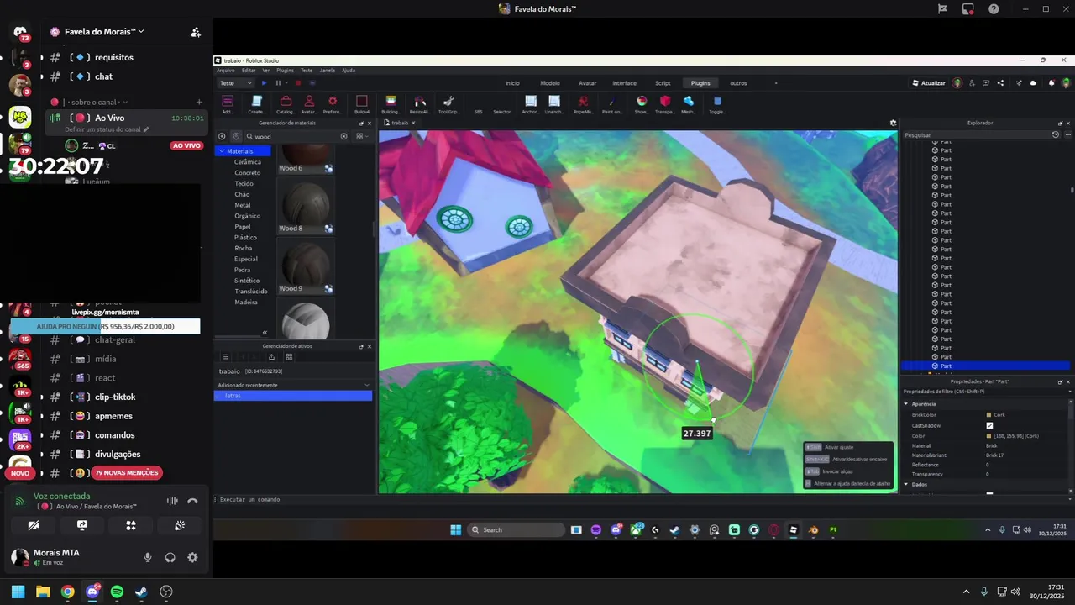Open the Janela menu
This screenshot has width=1075, height=605.
point(327,71)
